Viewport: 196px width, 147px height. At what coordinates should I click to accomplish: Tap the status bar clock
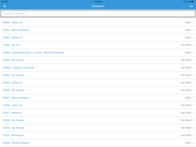coord(98,2)
